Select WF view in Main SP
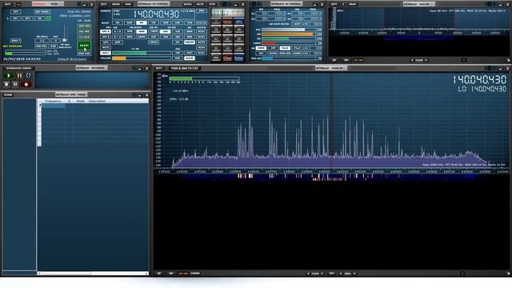The width and height of the screenshot is (512, 288). 170,274
